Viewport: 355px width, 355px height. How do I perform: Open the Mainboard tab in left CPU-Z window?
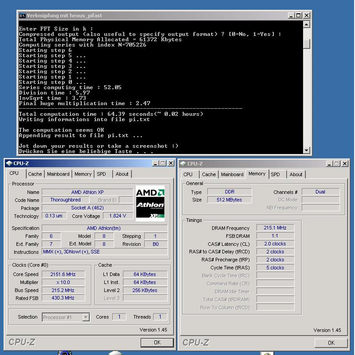tap(58, 174)
